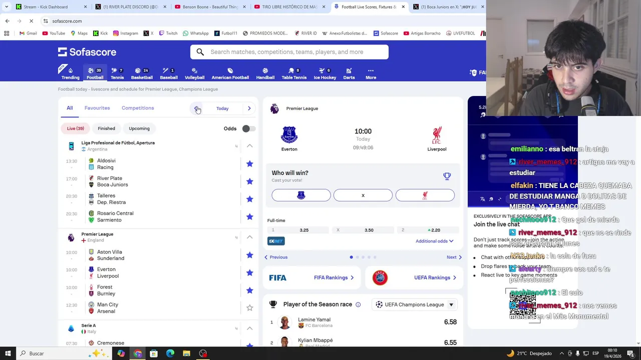Click the search magnifier icon
641x360 pixels.
pyautogui.click(x=200, y=52)
